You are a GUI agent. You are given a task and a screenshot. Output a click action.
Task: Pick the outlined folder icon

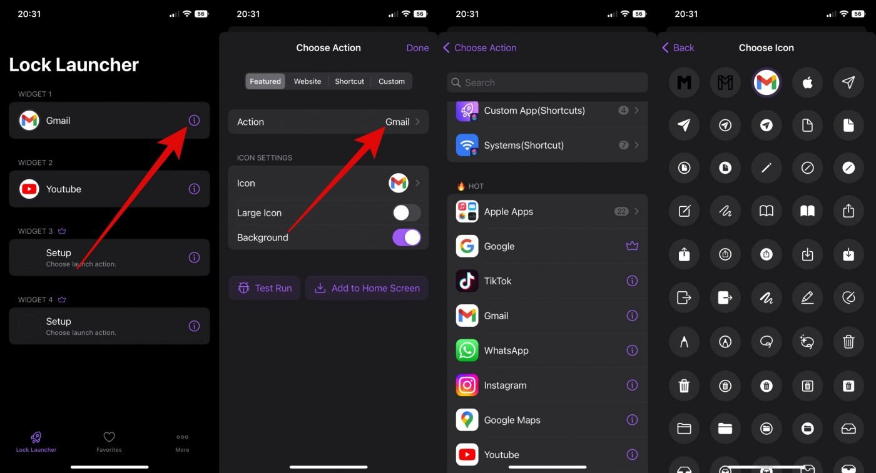[685, 428]
